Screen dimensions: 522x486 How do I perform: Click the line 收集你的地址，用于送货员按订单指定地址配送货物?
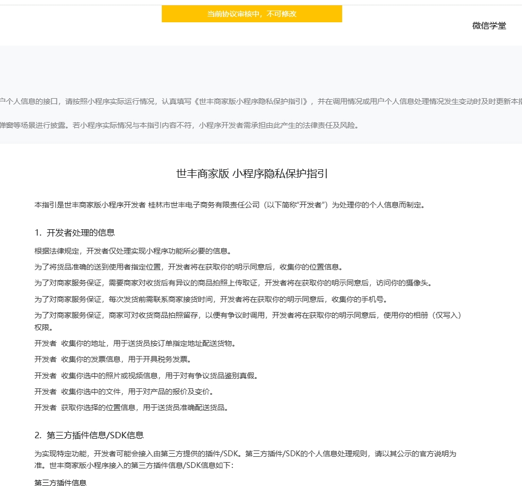135,343
